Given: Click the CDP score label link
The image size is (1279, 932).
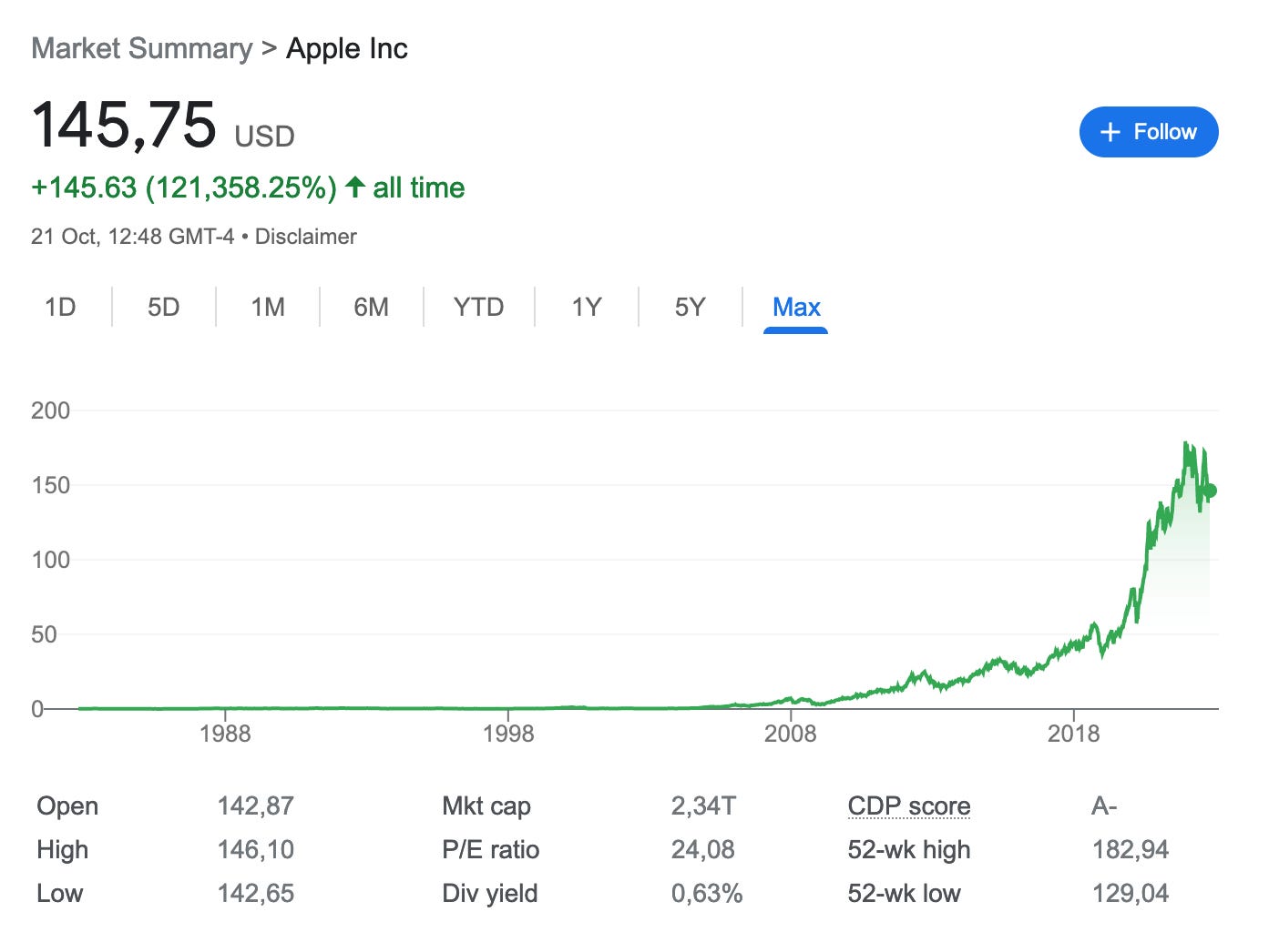Looking at the screenshot, I should [908, 806].
